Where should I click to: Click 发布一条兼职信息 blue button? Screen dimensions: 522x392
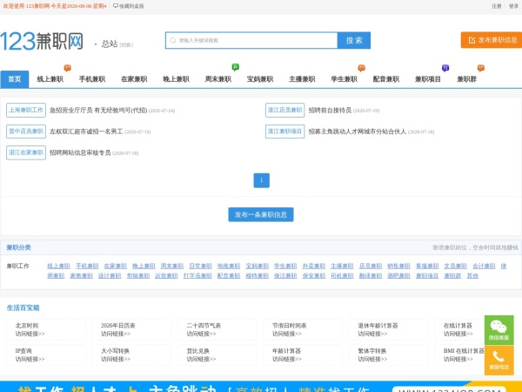pos(261,214)
